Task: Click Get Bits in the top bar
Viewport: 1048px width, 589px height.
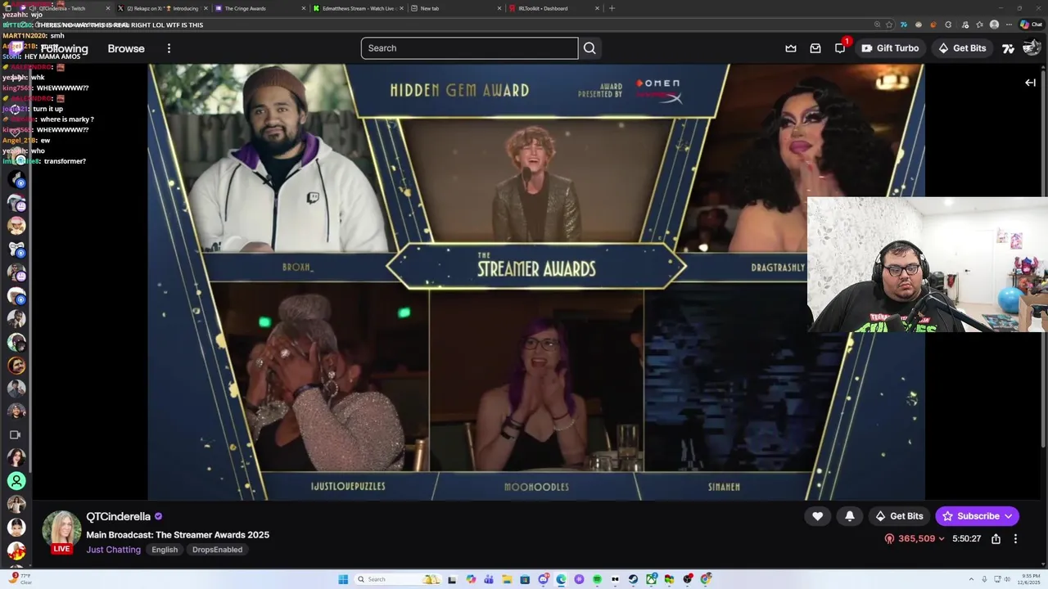Action: point(962,48)
